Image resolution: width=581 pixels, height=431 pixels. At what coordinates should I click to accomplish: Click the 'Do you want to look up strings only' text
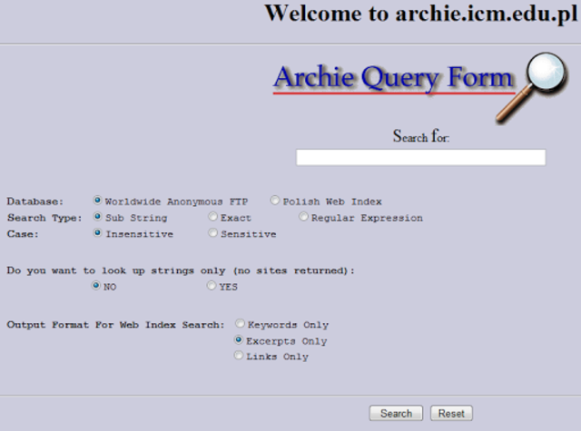pyautogui.click(x=181, y=270)
